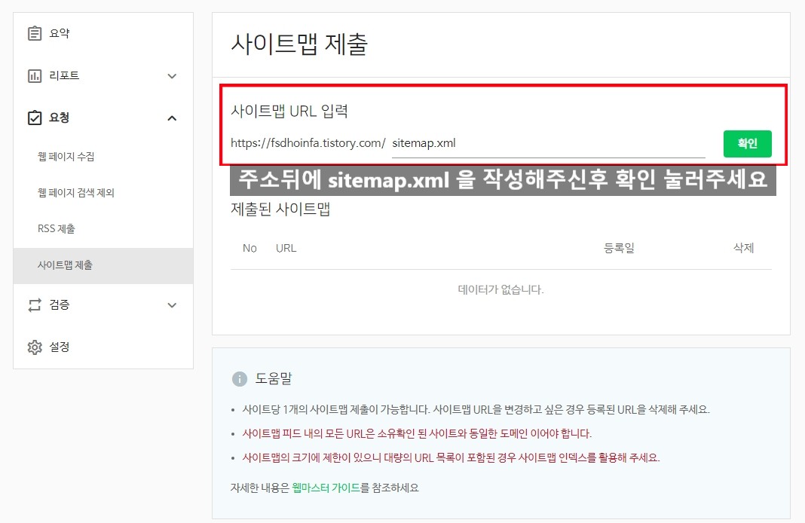Click the 사이트당 1개의 사이트맵 help line
This screenshot has height=523, width=805.
(476, 409)
